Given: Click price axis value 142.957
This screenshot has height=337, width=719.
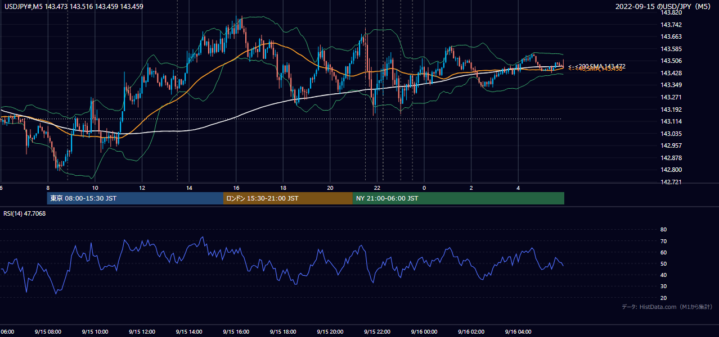Looking at the screenshot, I should click(671, 145).
